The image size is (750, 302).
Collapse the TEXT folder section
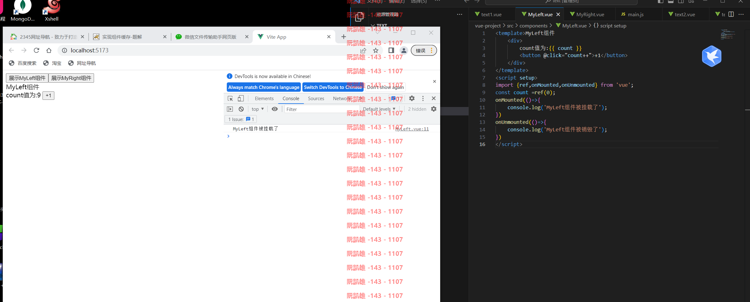[x=379, y=25]
